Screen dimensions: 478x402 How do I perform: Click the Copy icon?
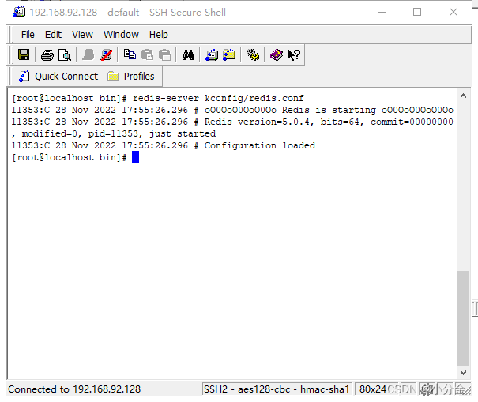point(130,55)
